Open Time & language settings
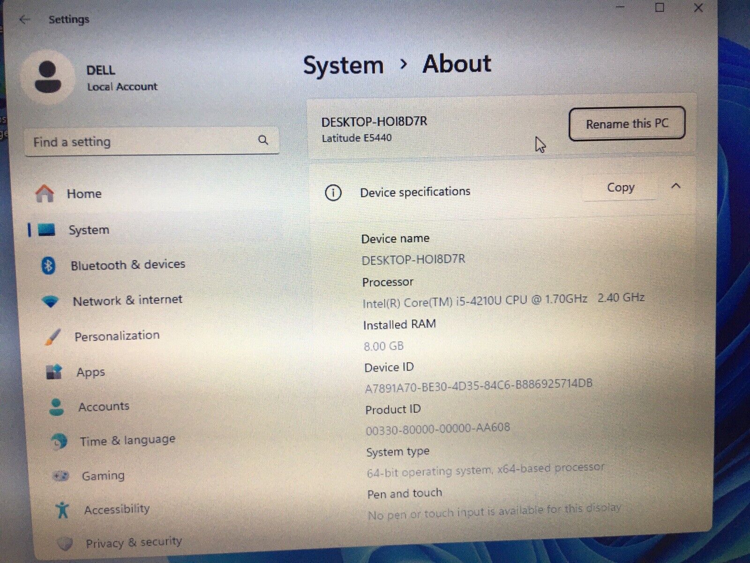The image size is (750, 563). coord(127,441)
